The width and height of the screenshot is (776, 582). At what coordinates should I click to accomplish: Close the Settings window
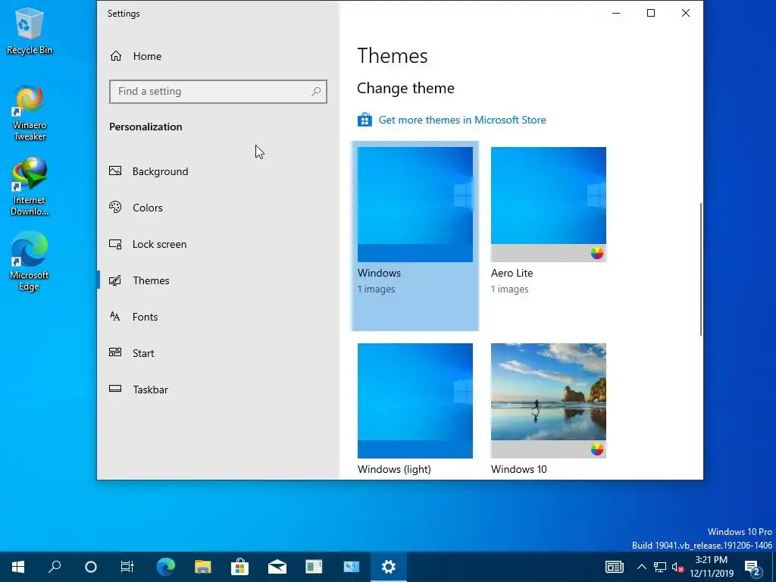tap(685, 14)
